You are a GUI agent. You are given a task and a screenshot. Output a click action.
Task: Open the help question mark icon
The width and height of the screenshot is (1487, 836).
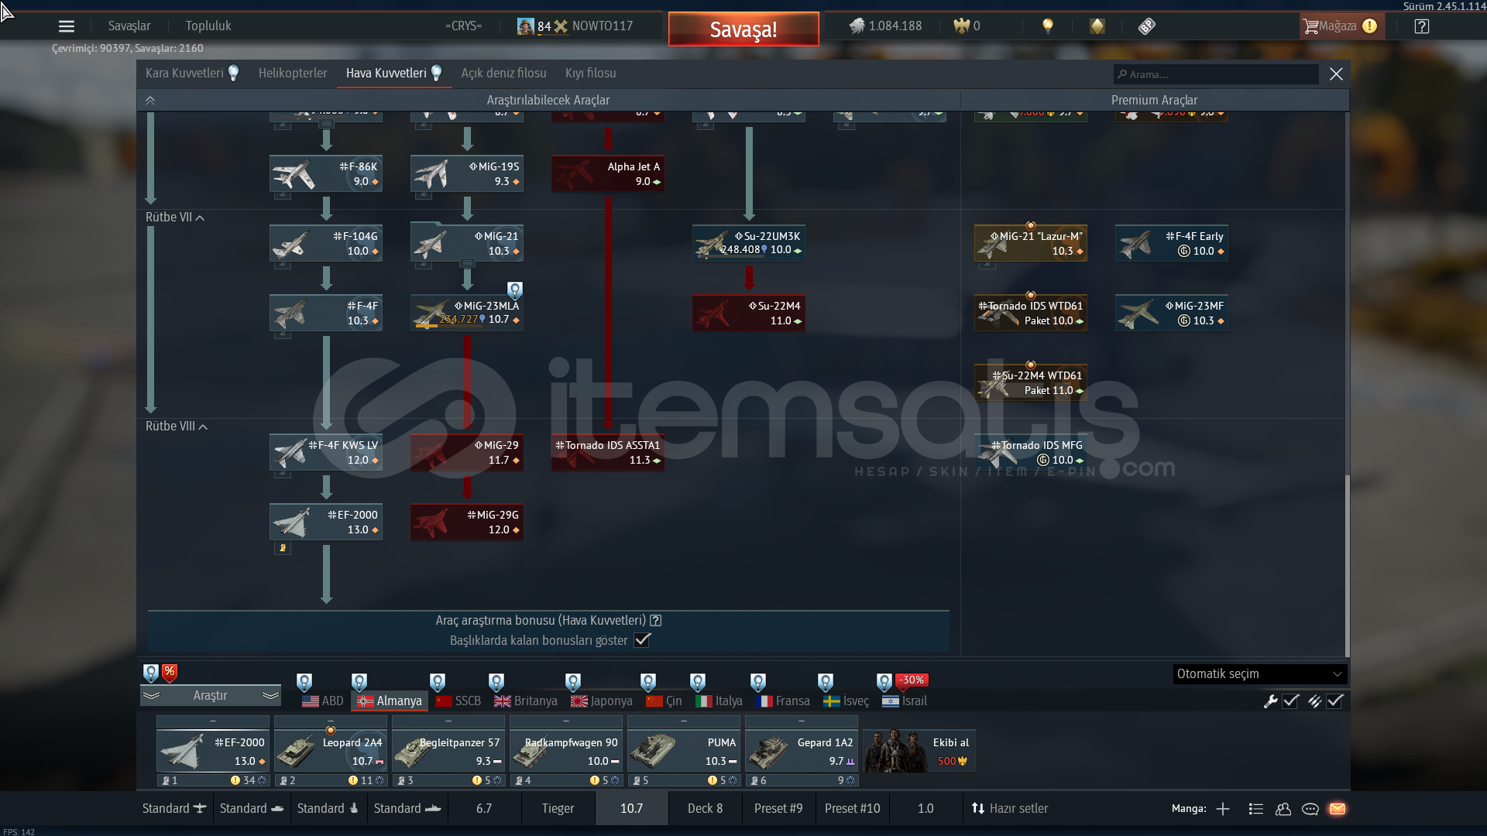tap(1422, 26)
